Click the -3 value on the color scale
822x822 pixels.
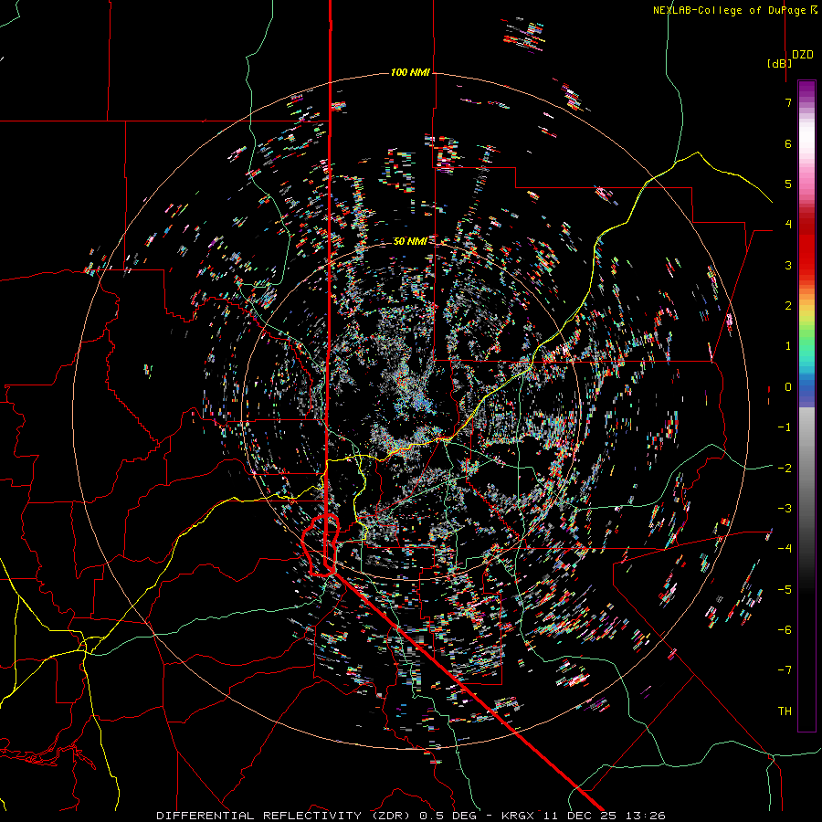785,509
